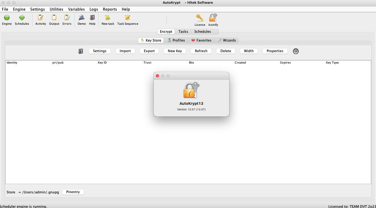Select the Wizards tab
376x208 pixels.
[x=227, y=40]
